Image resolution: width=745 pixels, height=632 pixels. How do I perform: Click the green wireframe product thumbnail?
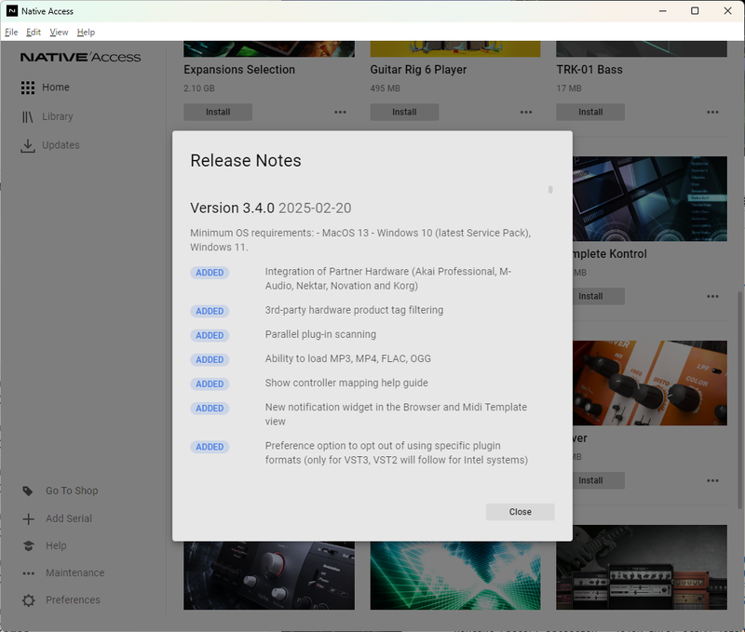click(455, 575)
